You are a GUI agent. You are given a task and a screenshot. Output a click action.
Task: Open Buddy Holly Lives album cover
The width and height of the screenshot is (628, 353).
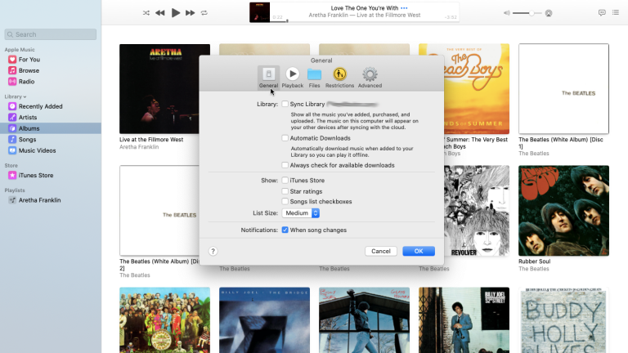(x=563, y=320)
